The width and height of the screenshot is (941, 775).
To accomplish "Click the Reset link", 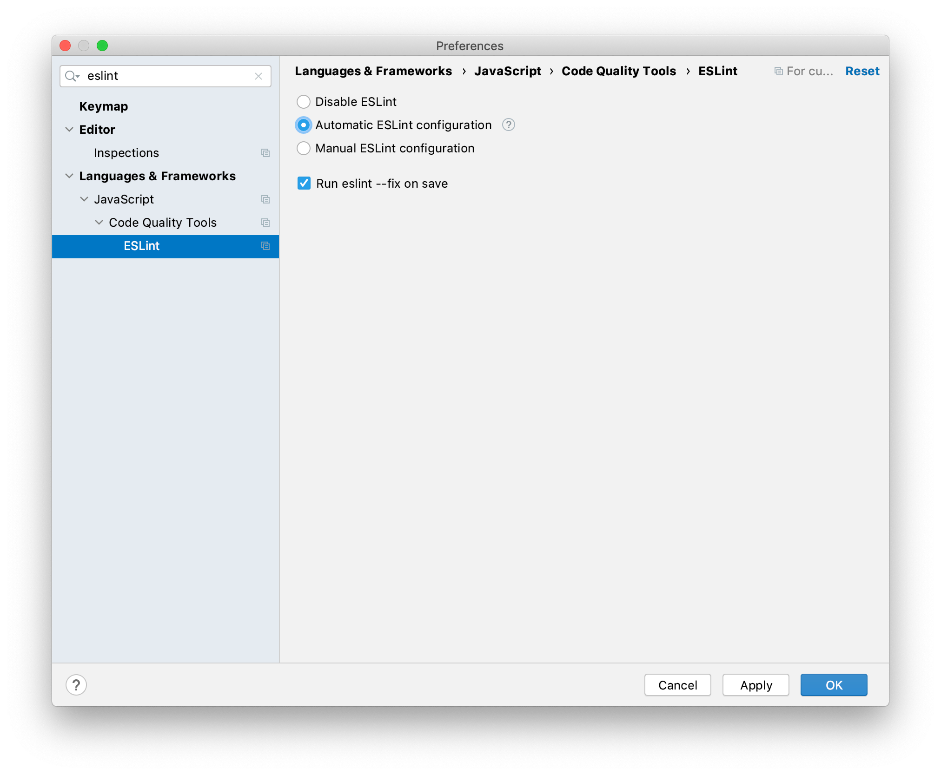I will [862, 71].
